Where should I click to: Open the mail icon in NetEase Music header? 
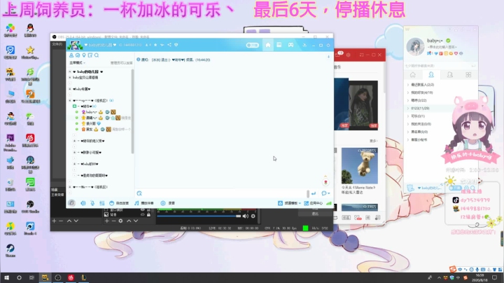click(339, 55)
